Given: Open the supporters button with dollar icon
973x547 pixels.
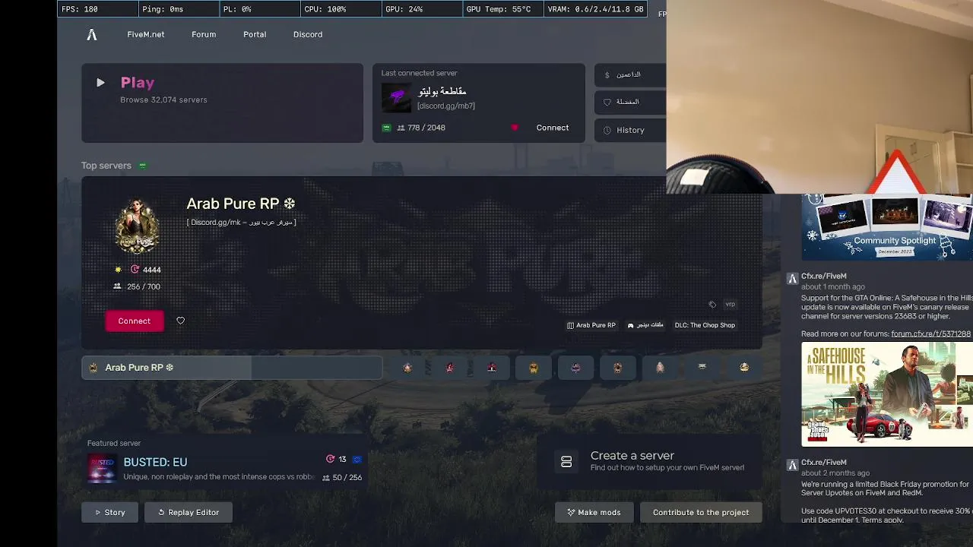Looking at the screenshot, I should [630, 75].
